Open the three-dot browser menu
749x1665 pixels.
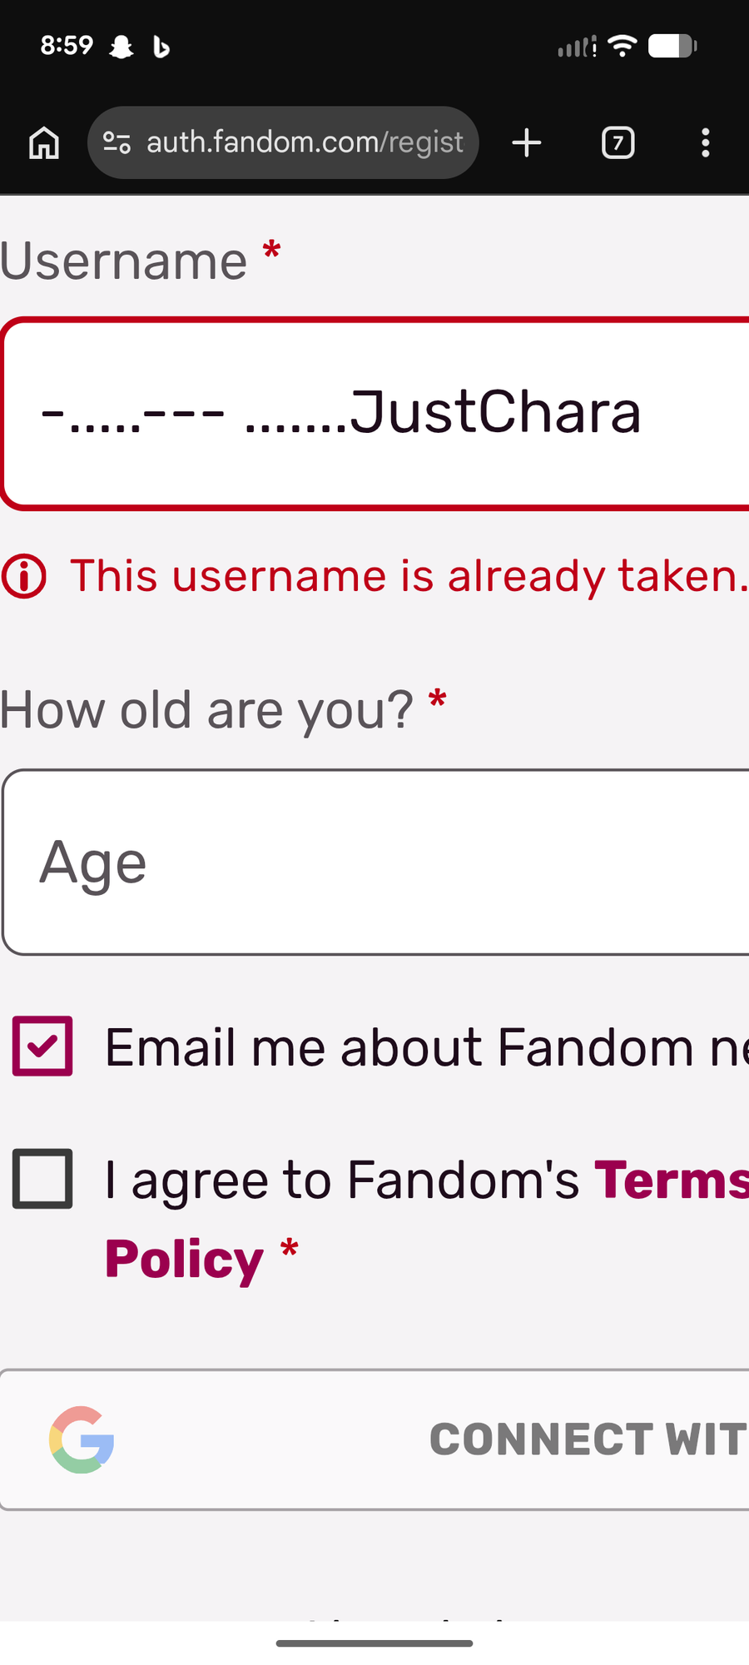coord(706,142)
